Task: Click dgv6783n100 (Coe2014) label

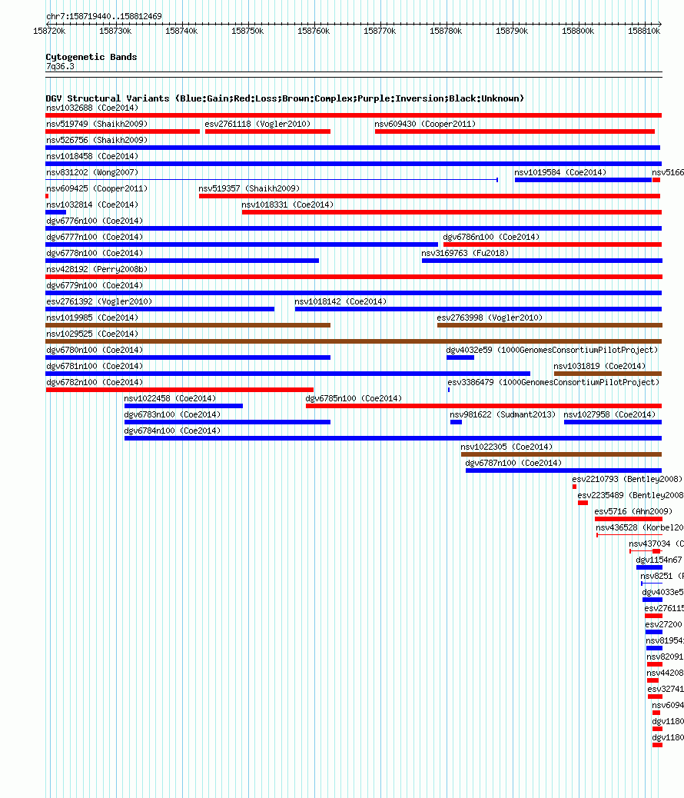Action: pyautogui.click(x=172, y=415)
